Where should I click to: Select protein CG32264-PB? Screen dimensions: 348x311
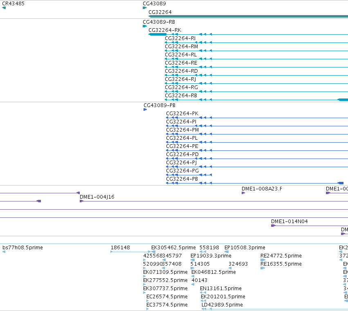(x=182, y=179)
